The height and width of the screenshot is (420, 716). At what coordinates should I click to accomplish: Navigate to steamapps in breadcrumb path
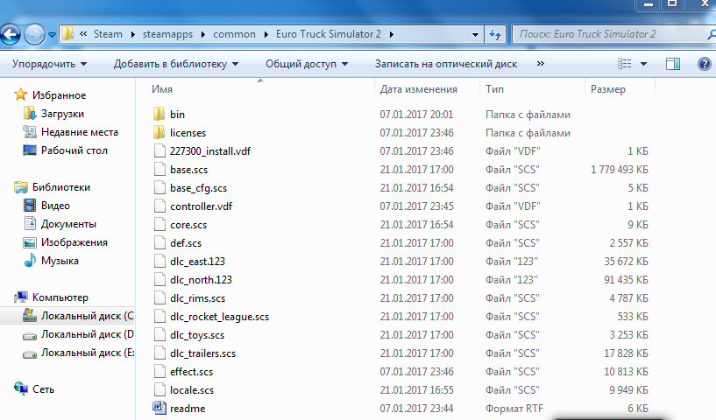point(167,34)
